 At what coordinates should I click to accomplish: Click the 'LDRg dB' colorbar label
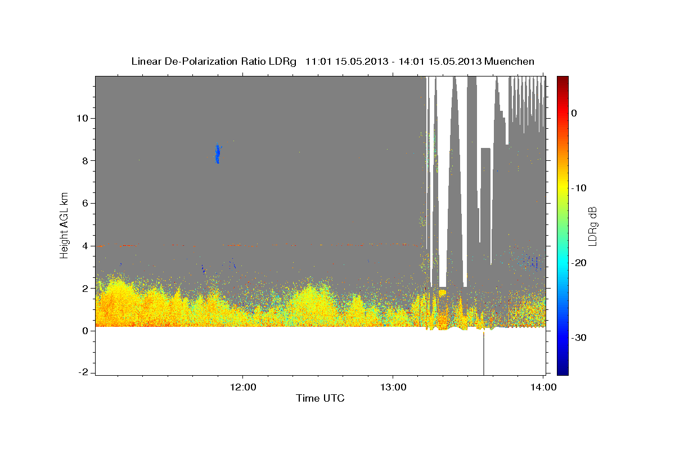pyautogui.click(x=592, y=226)
